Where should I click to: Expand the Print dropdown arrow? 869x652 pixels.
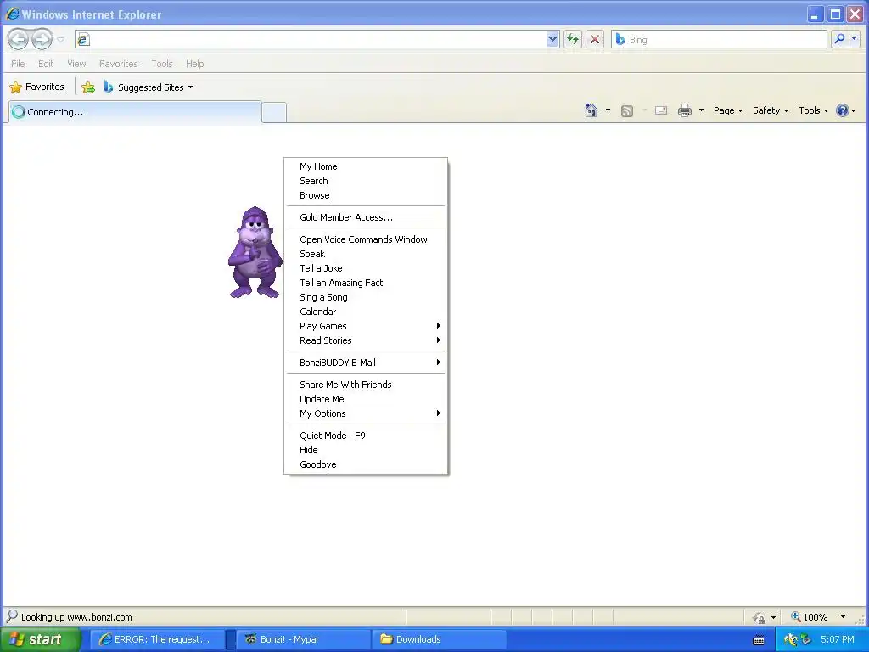(701, 110)
